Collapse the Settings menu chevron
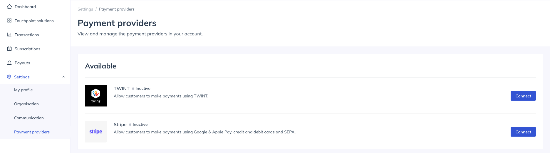This screenshot has height=153, width=550. (64, 77)
